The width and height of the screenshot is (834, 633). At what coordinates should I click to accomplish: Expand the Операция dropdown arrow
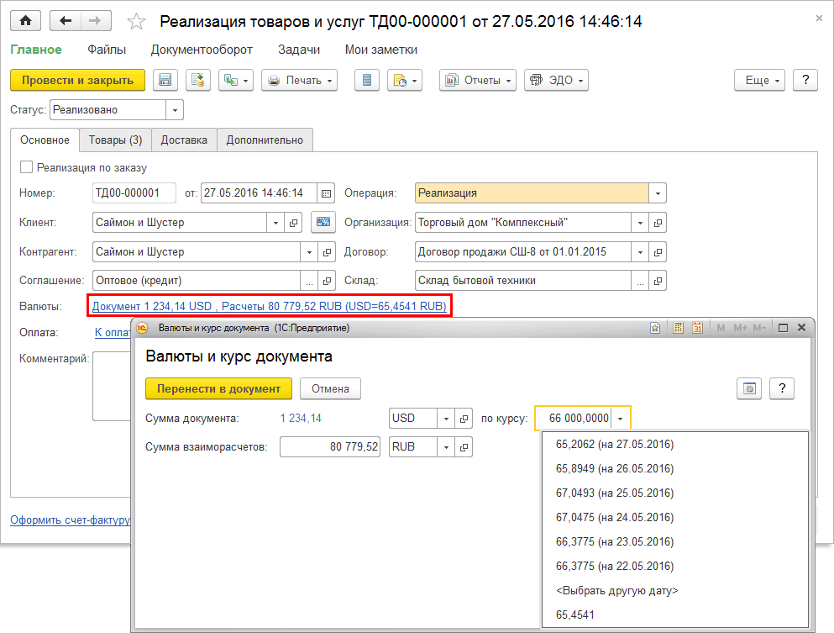658,193
